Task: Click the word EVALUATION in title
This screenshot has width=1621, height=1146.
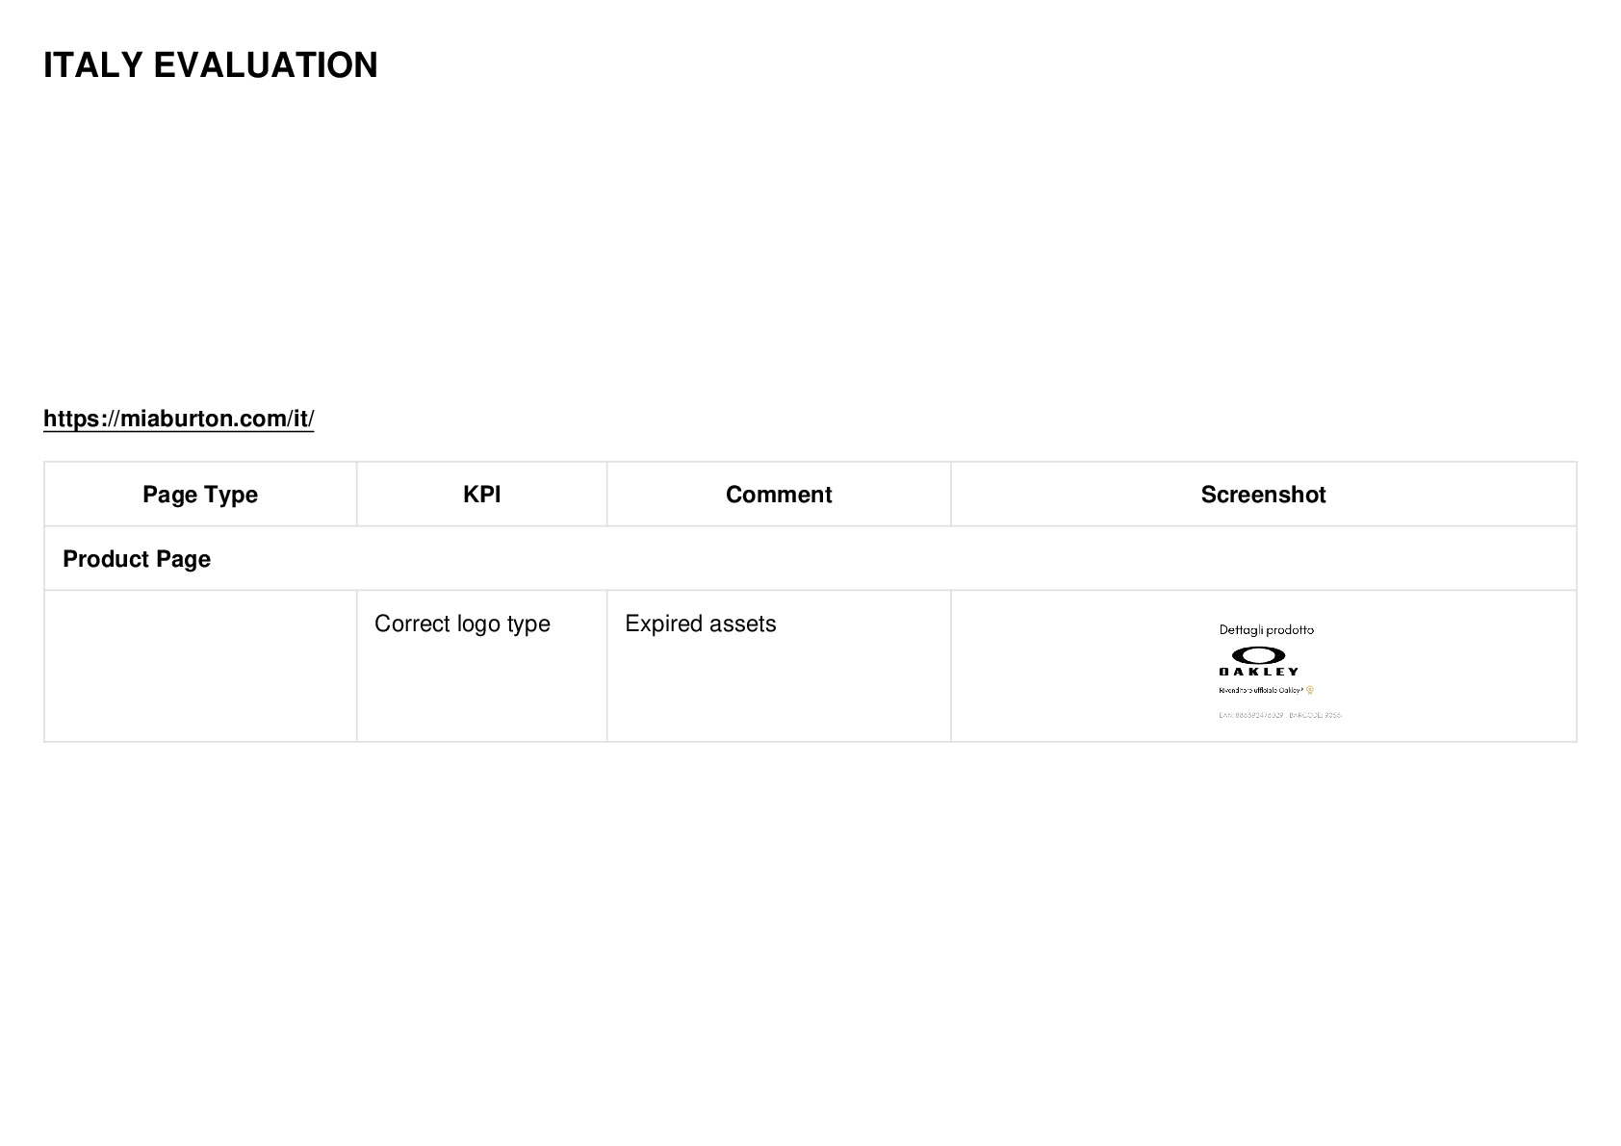Action: [266, 65]
